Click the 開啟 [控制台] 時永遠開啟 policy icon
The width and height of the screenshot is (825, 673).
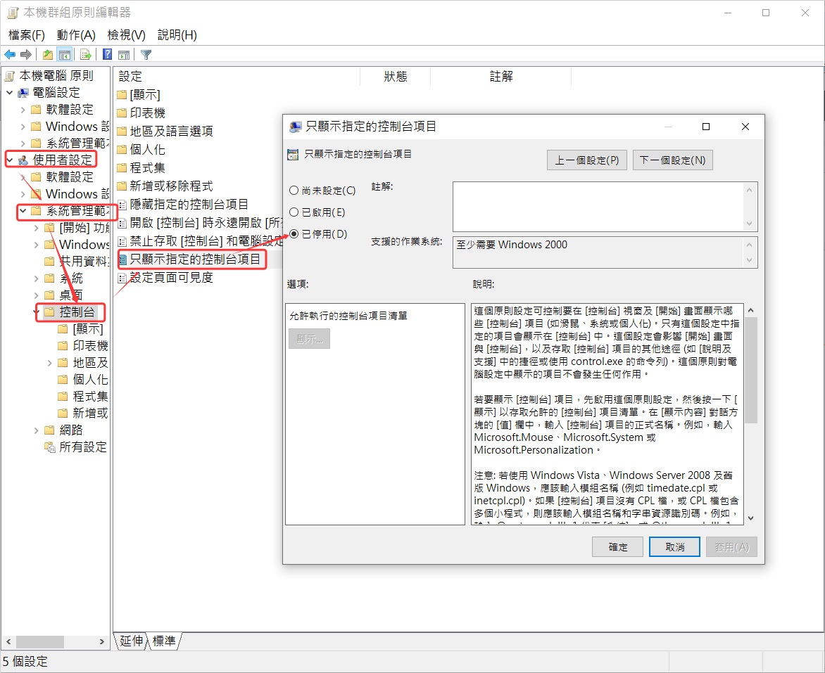122,223
